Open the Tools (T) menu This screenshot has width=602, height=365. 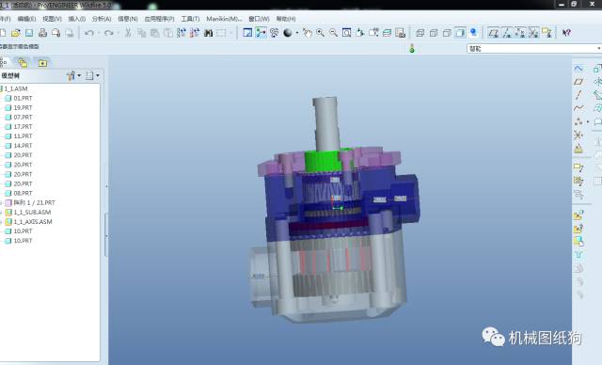(x=190, y=19)
